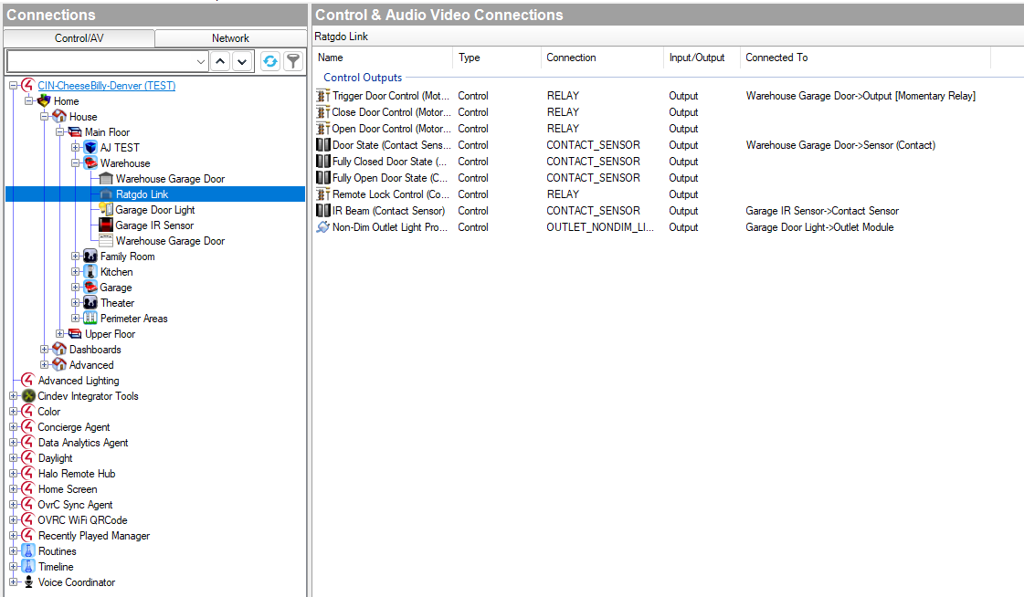Viewport: 1024px width, 597px height.
Task: Open the search combo box dropdown arrow
Action: 201,61
